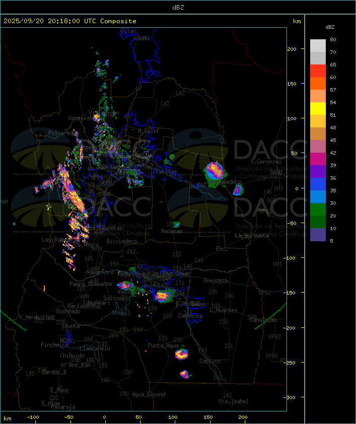This screenshot has height=424, width=356.
Task: Select the L.Huarpes label
Action: 224,310
